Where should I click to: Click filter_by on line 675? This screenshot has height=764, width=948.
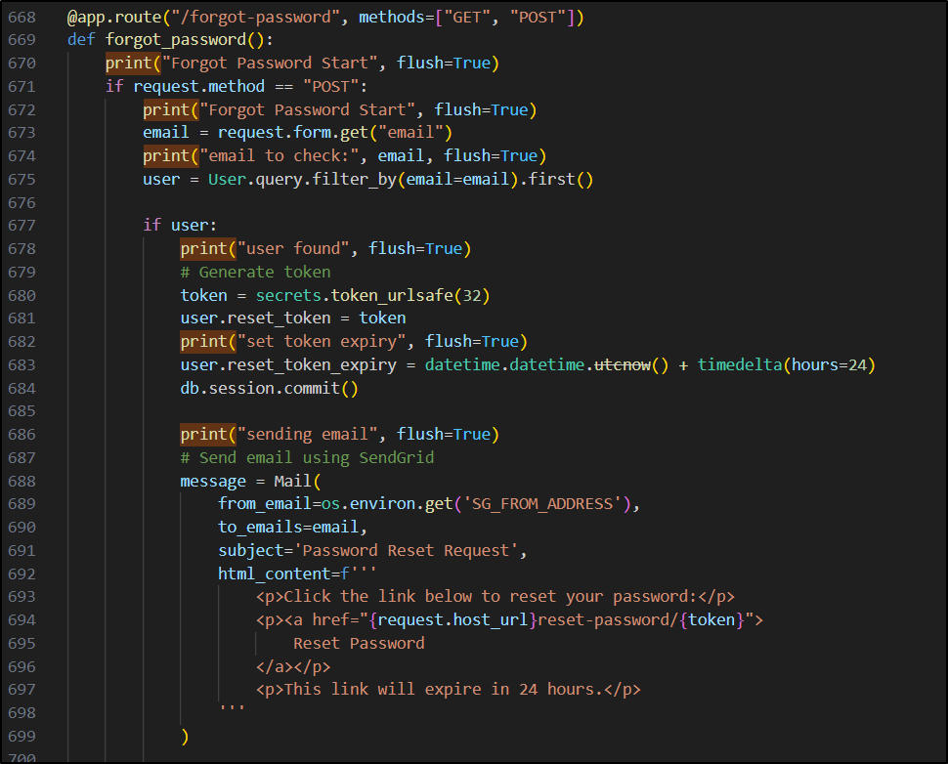point(355,180)
